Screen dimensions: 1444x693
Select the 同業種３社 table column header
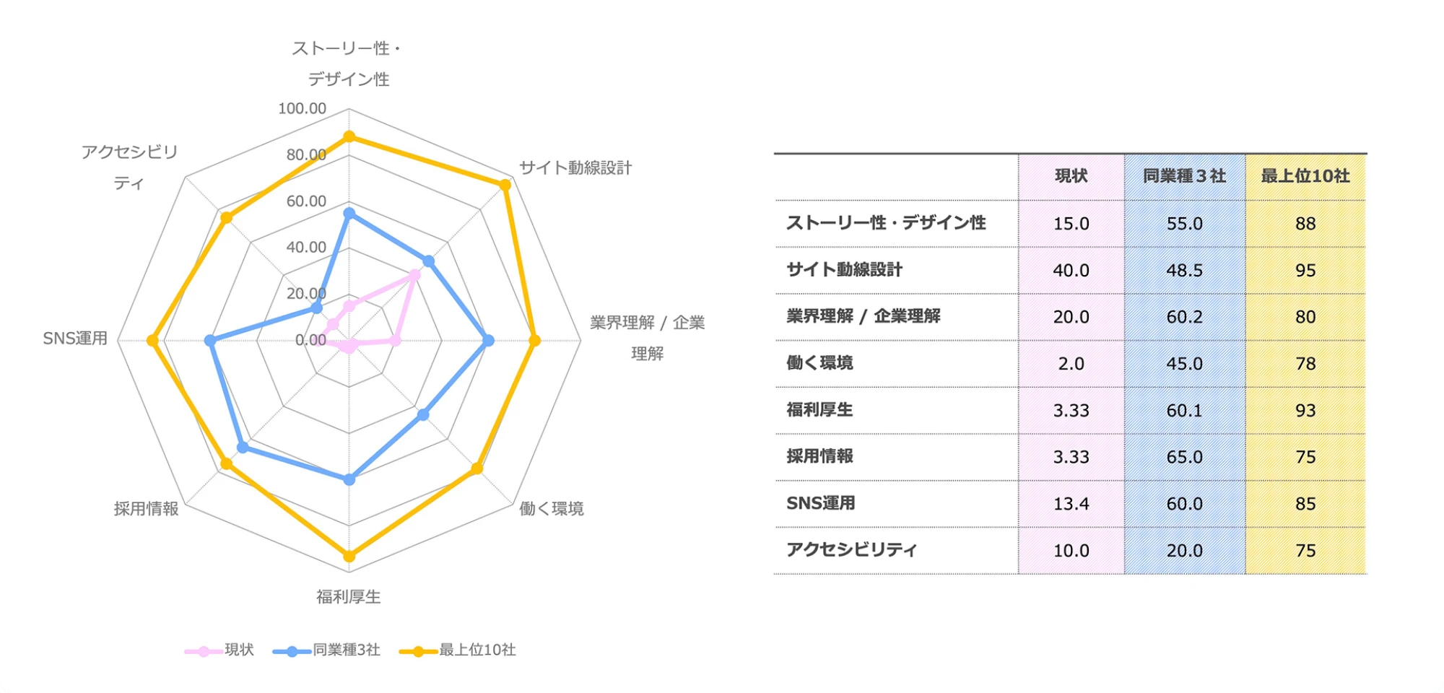tap(1184, 176)
